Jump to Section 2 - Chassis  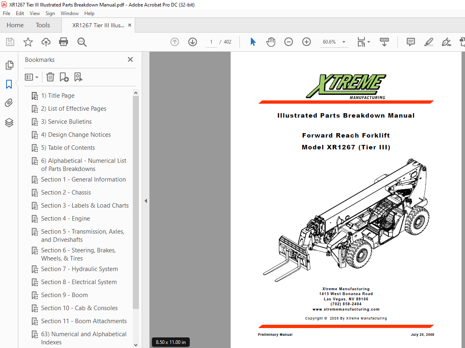66,193
